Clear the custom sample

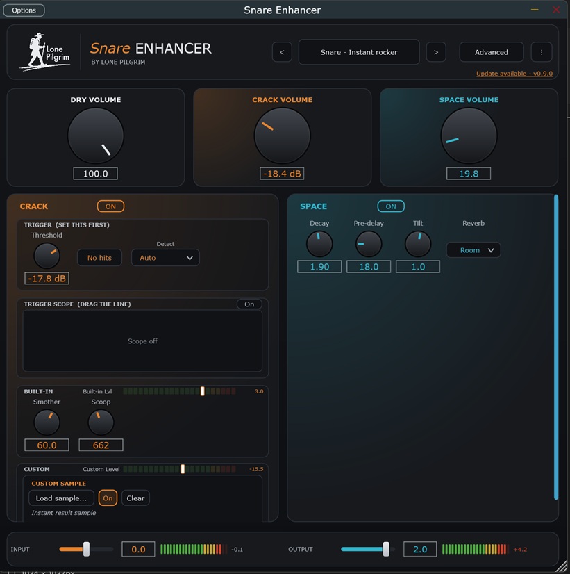click(x=135, y=498)
